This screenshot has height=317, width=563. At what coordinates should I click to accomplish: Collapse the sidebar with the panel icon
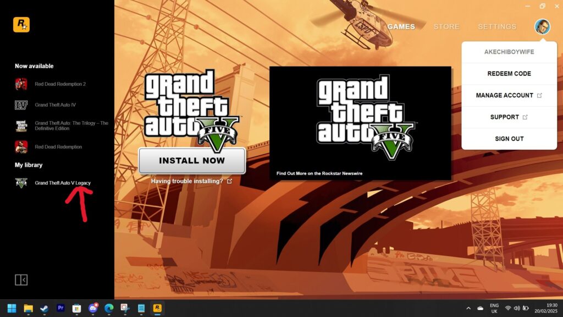(21, 280)
